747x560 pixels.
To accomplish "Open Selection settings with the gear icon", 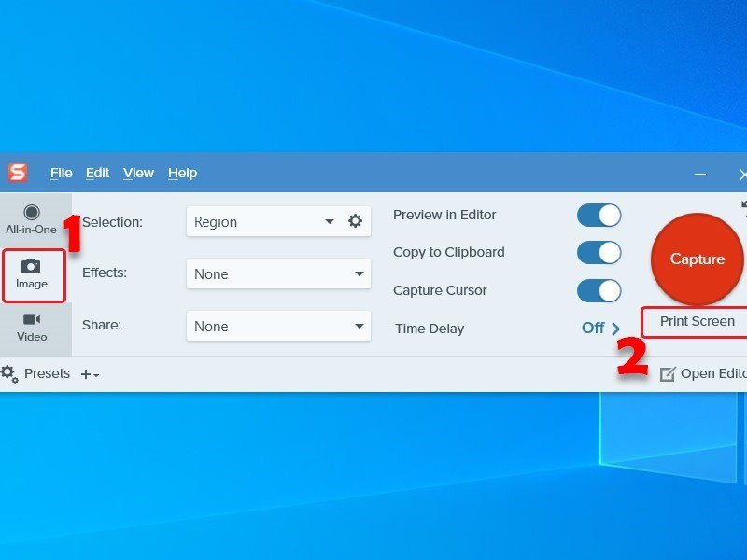I will pyautogui.click(x=354, y=221).
